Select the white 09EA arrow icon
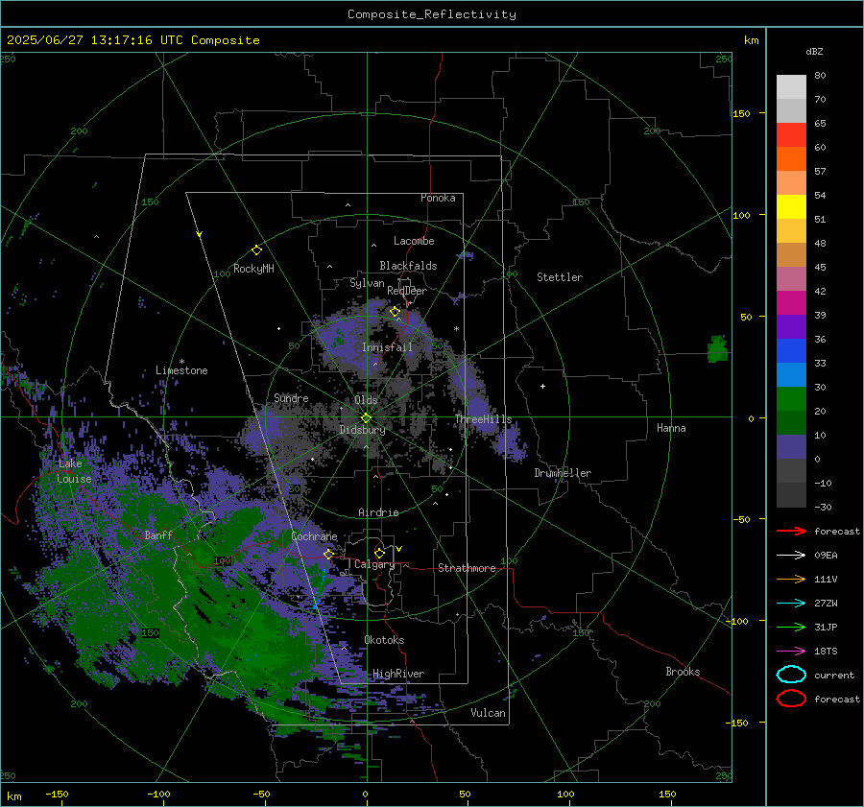864x807 pixels. point(791,556)
